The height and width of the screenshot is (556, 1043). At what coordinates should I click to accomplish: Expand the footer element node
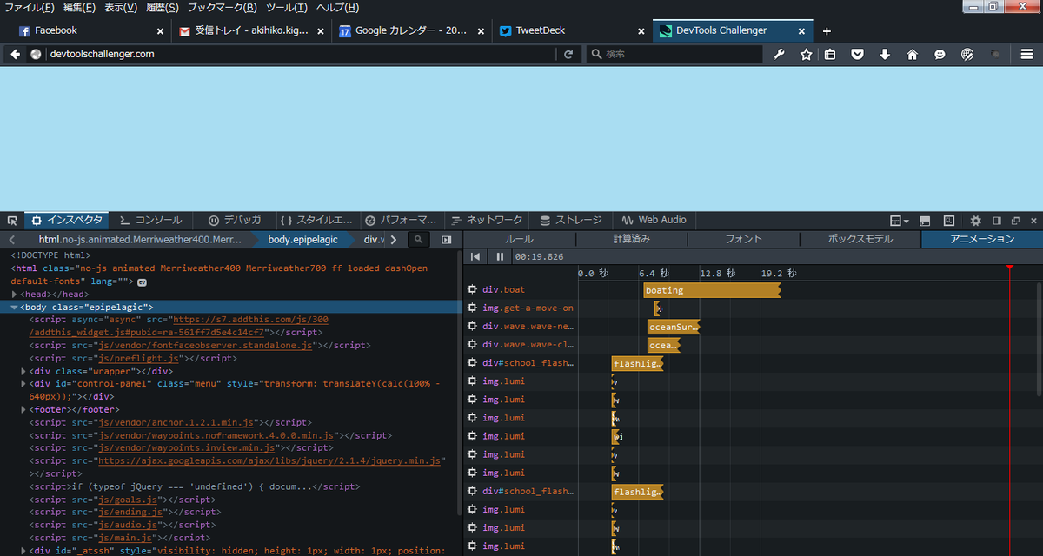(23, 409)
